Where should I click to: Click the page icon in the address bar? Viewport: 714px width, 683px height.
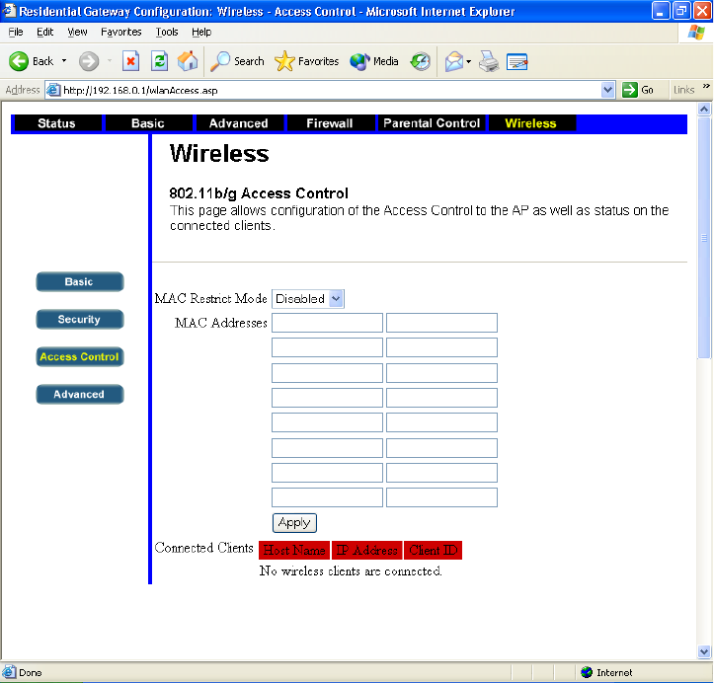pos(53,90)
